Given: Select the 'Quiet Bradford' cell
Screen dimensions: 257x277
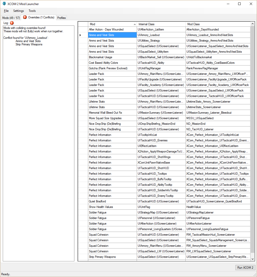Looking at the screenshot, I should click(x=112, y=201).
